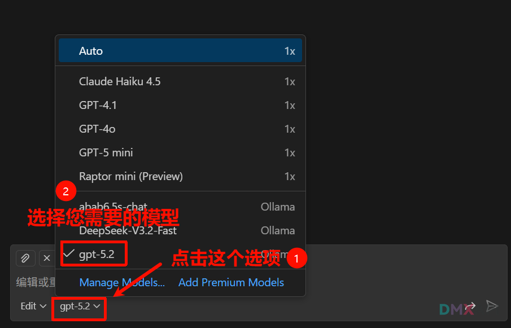511x328 pixels.
Task: Click the paperclip attach context icon
Action: click(x=25, y=259)
